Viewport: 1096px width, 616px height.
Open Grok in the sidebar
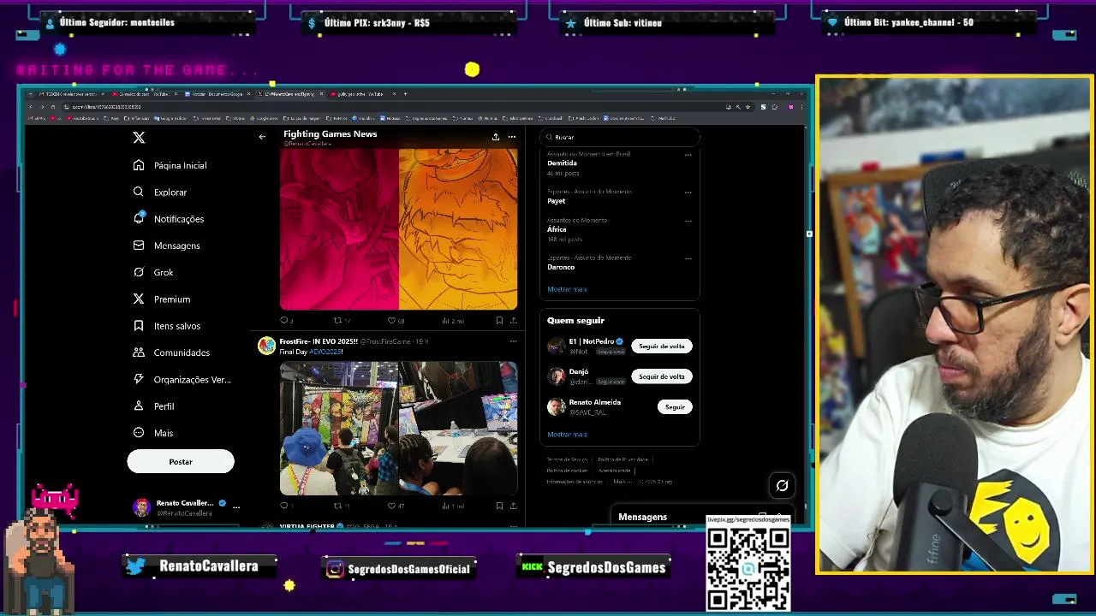point(153,272)
